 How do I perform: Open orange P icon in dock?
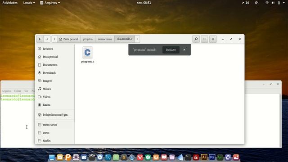point(68,157)
